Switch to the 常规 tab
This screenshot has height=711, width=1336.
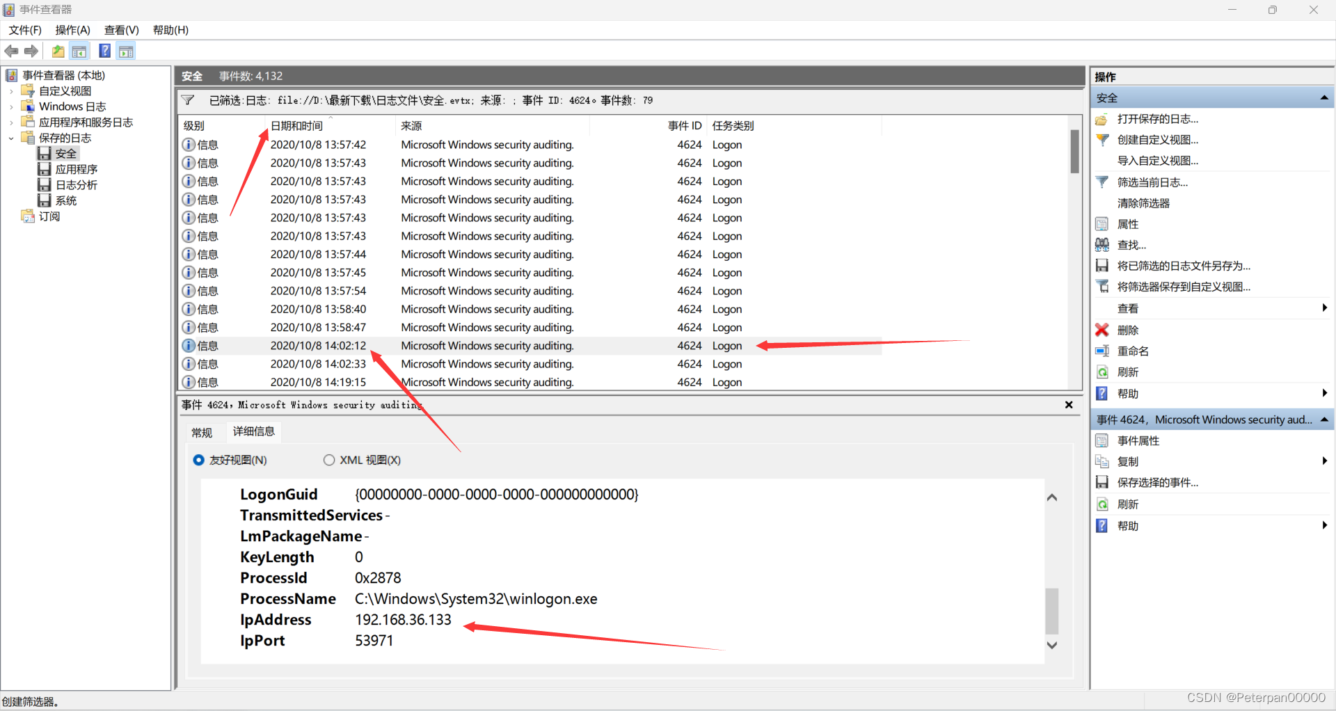tap(202, 433)
